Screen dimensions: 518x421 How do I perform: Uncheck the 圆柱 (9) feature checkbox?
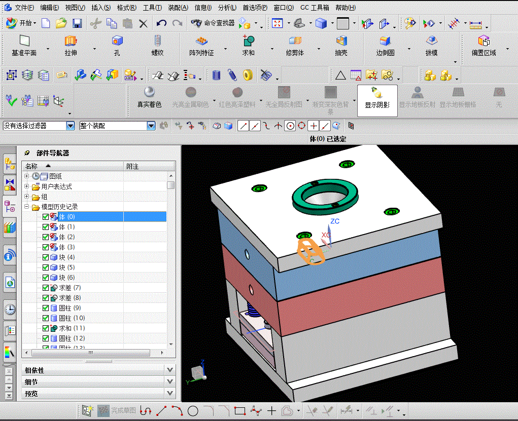46,308
